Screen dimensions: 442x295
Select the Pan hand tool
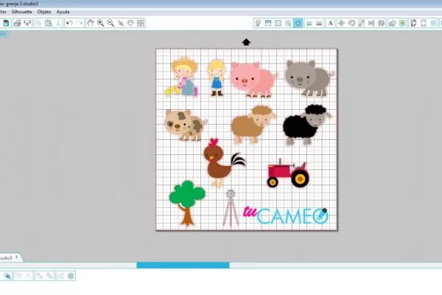[x=90, y=23]
